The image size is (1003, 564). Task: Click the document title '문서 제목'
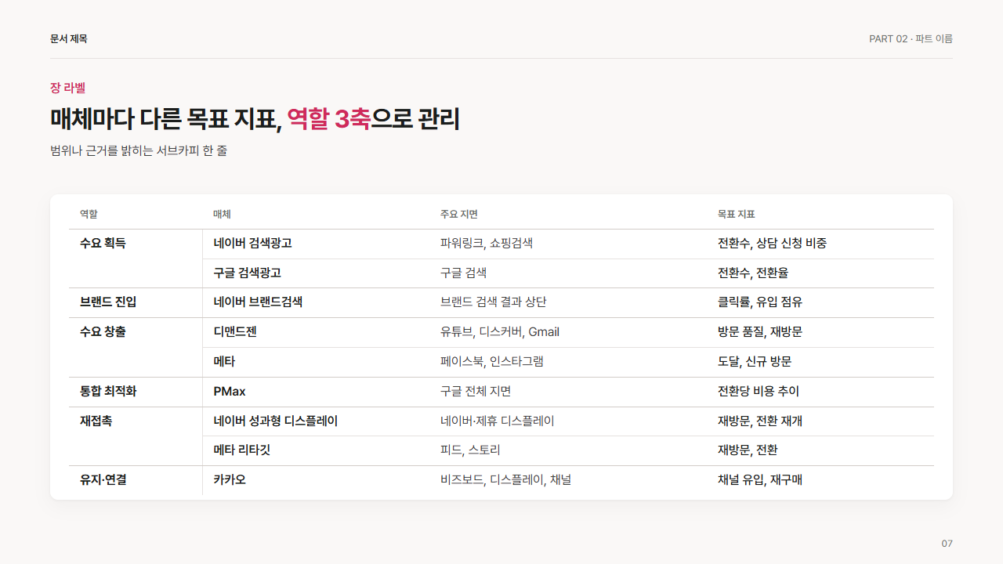pyautogui.click(x=69, y=38)
